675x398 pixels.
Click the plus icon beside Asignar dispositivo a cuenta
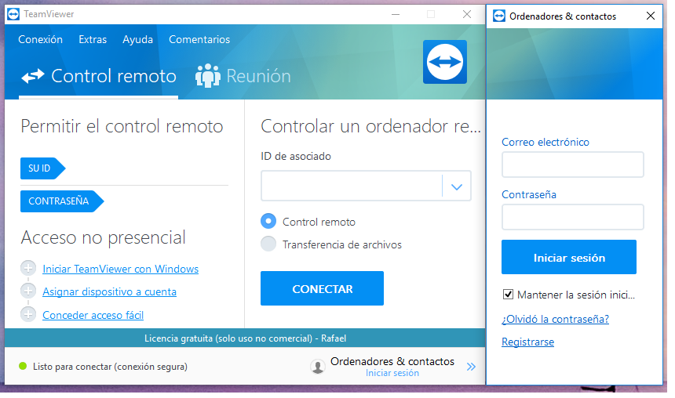28,291
